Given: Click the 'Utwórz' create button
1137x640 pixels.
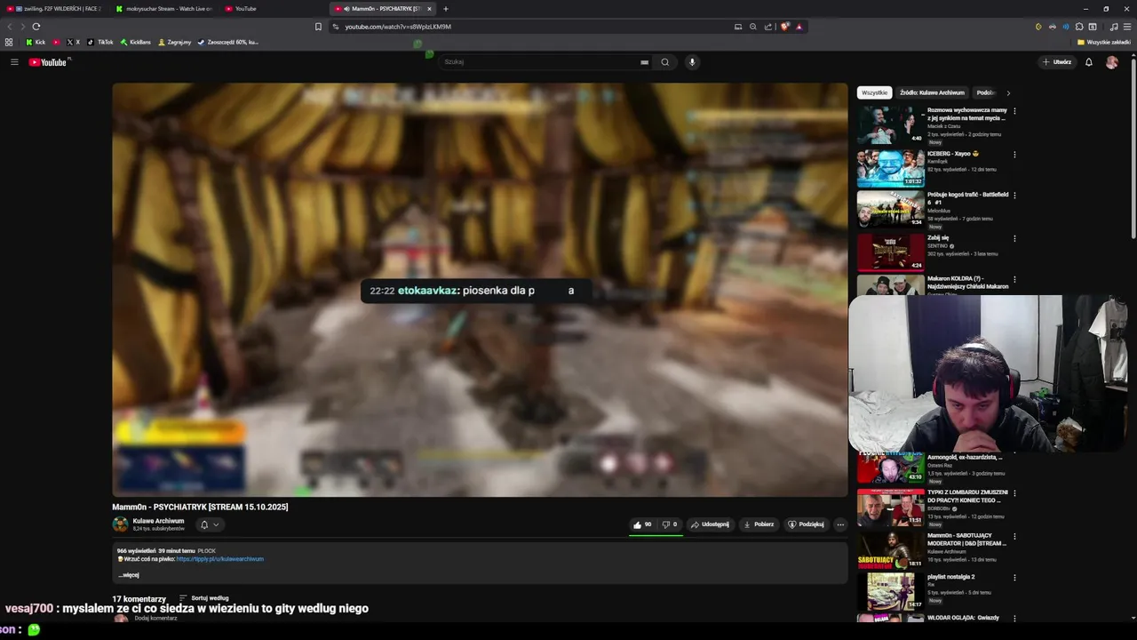Looking at the screenshot, I should [x=1057, y=62].
